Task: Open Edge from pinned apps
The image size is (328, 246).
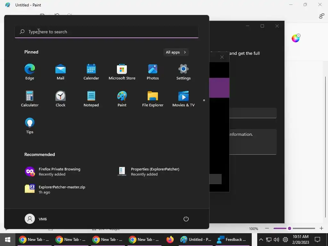Action: pyautogui.click(x=30, y=72)
